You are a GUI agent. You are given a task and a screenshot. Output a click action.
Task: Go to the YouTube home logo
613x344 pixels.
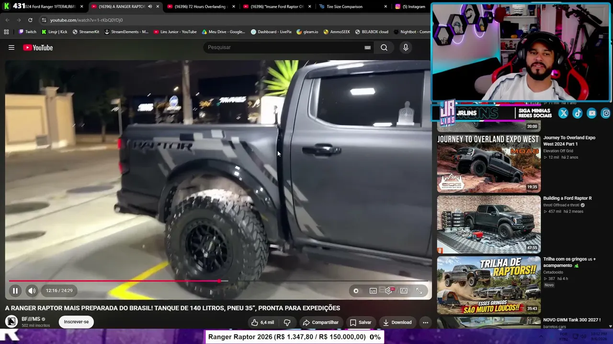(x=38, y=47)
